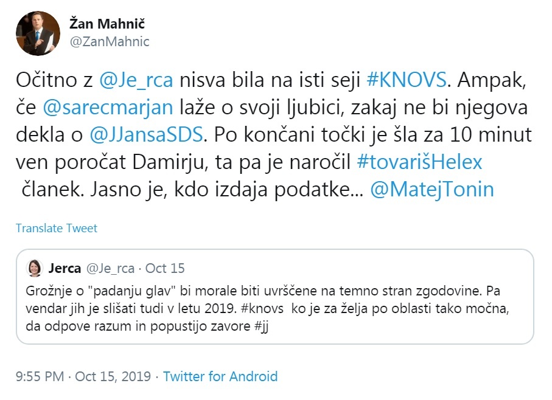Image resolution: width=552 pixels, height=400 pixels.
Task: Click Translate Tweet
Action: 57,228
